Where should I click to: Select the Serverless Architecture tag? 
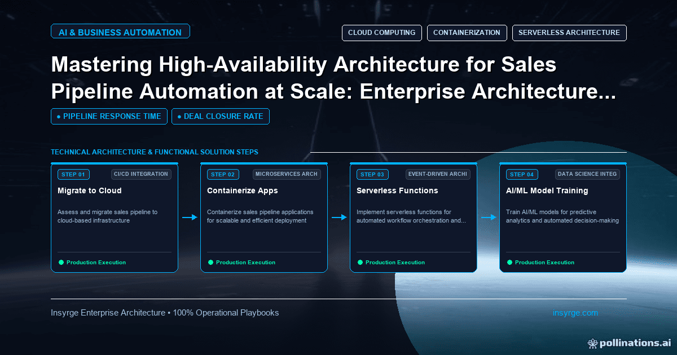569,33
